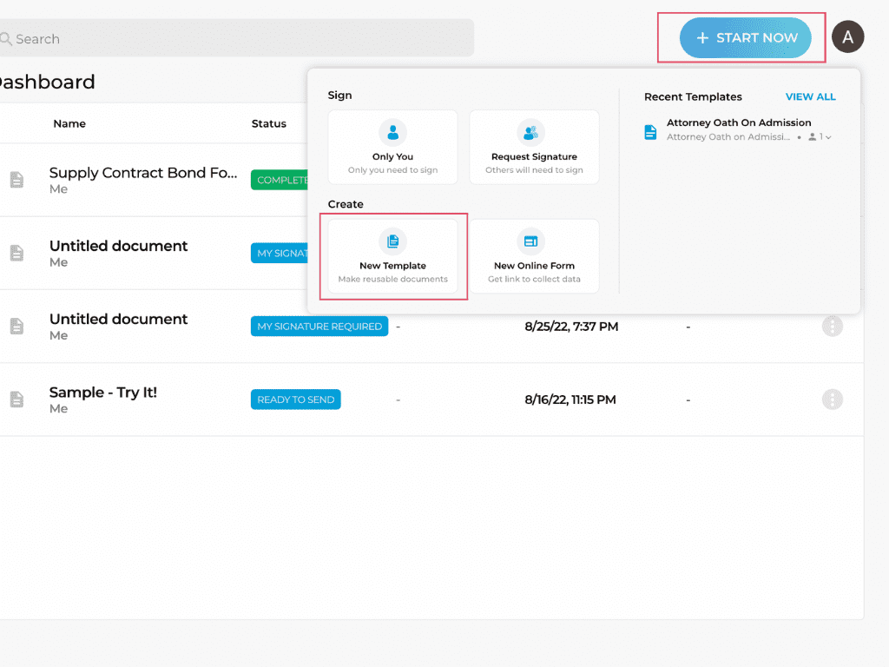Choose Request Signature option

click(534, 148)
